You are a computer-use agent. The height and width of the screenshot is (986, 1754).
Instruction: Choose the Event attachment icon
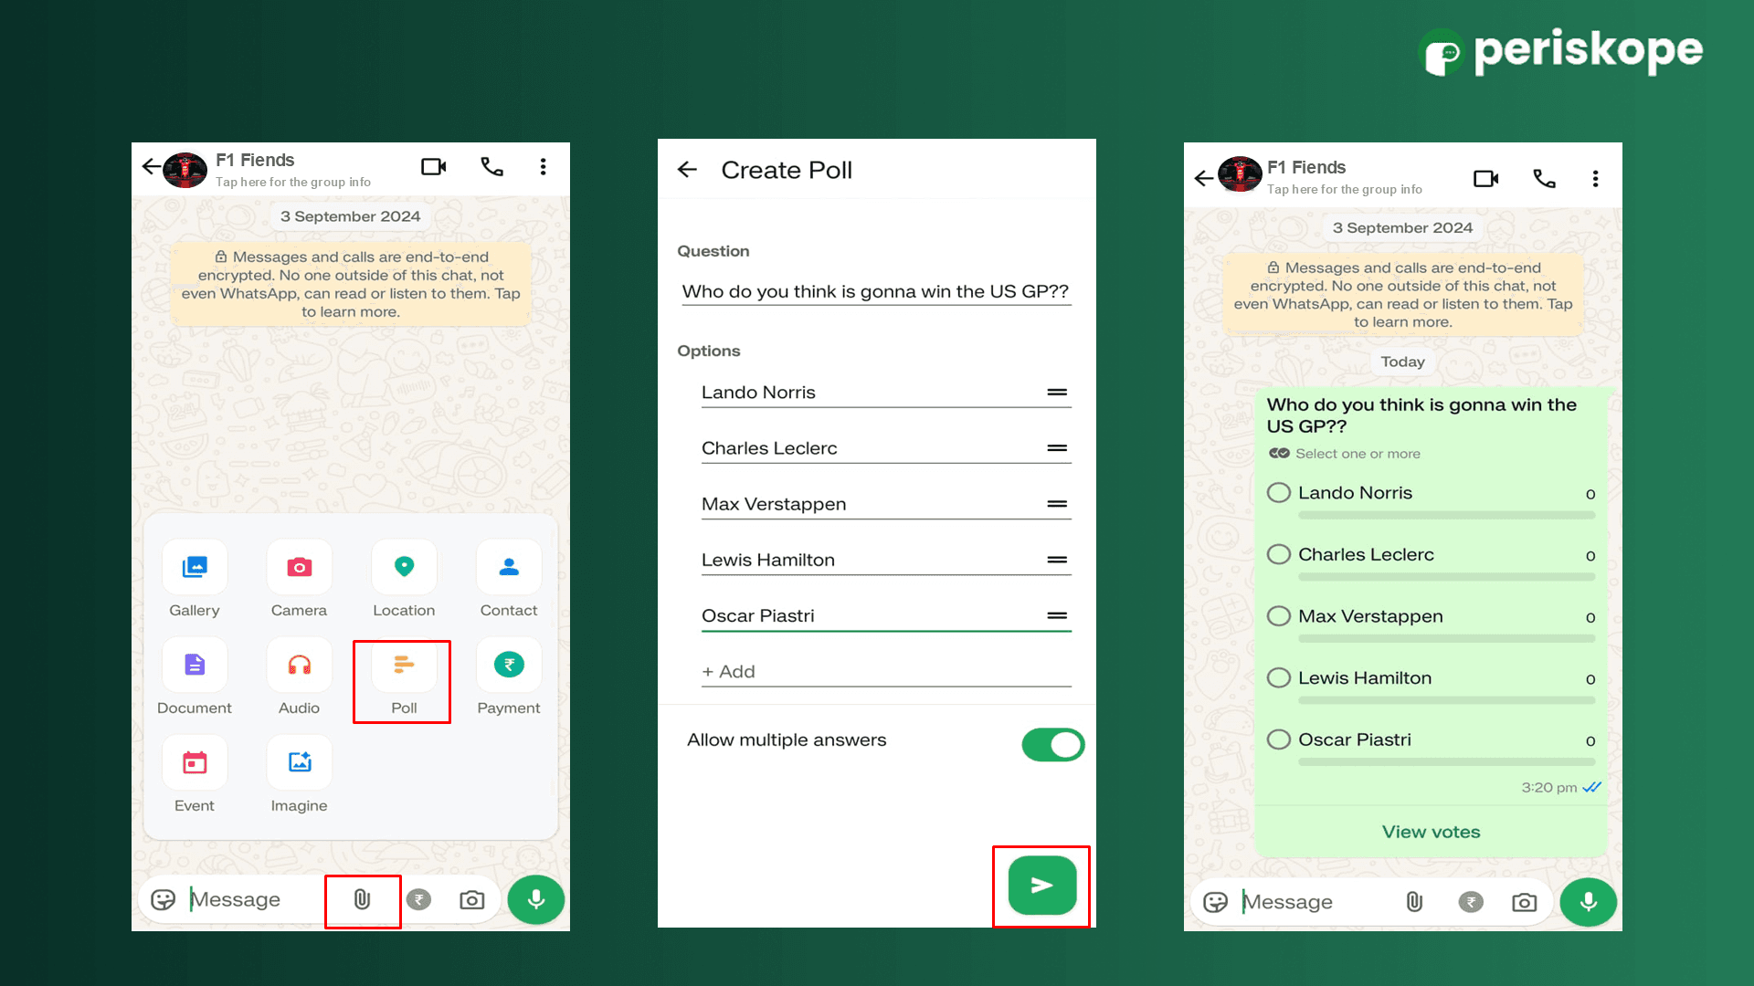[x=195, y=763]
